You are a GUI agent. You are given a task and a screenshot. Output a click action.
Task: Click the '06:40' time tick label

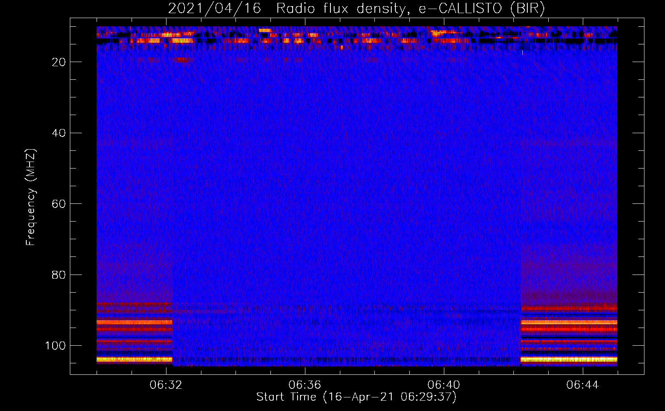(x=444, y=385)
